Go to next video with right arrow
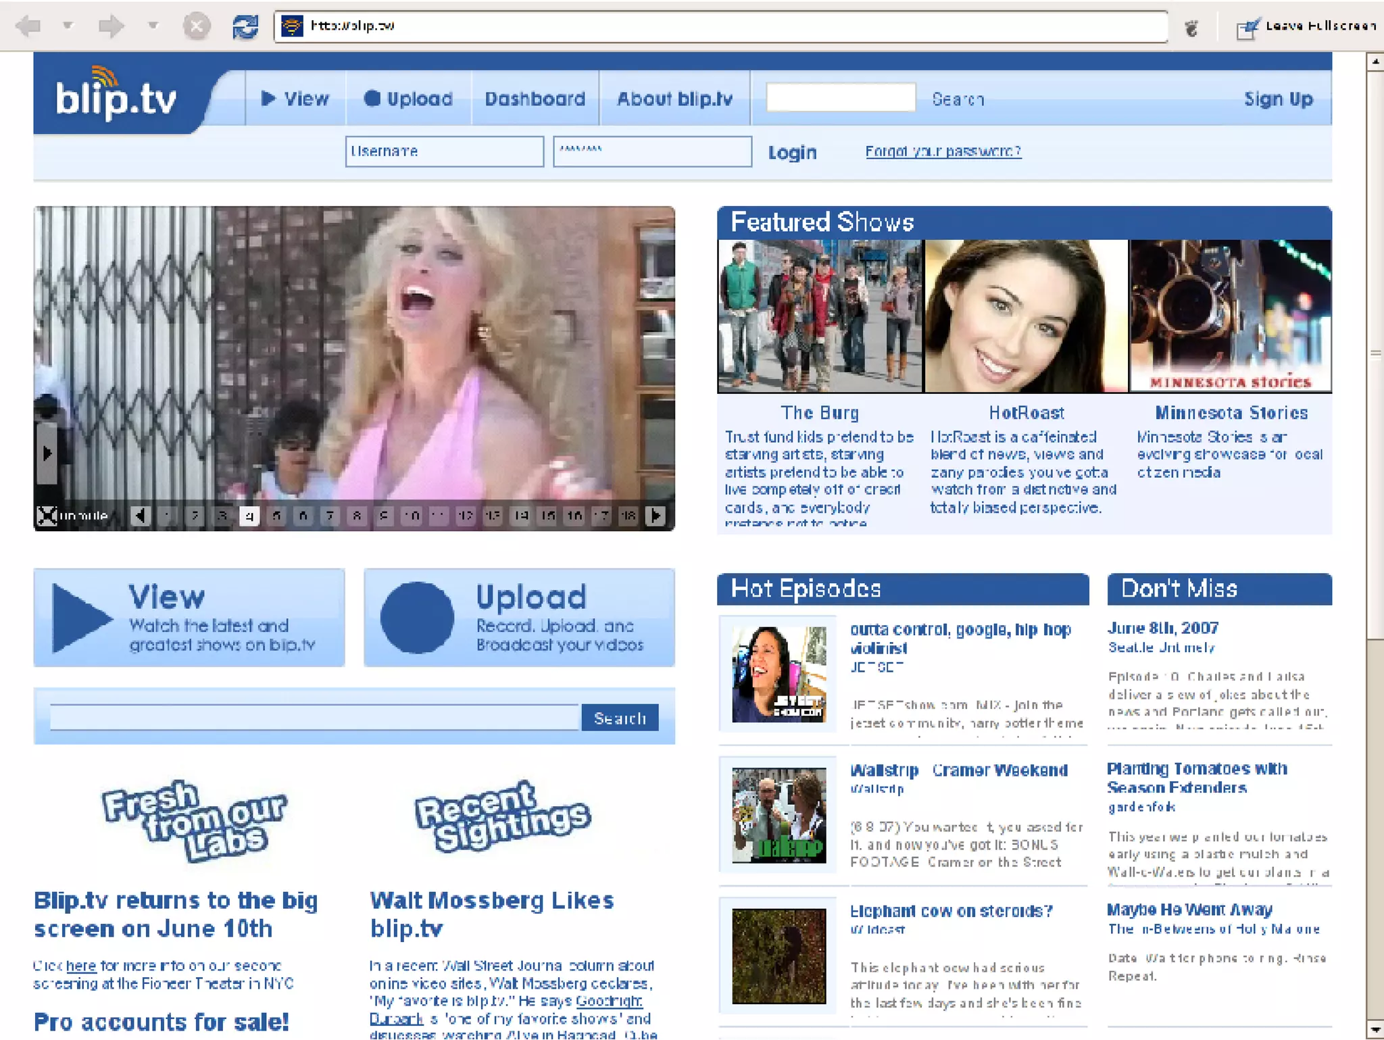The image size is (1384, 1040). pyautogui.click(x=655, y=516)
